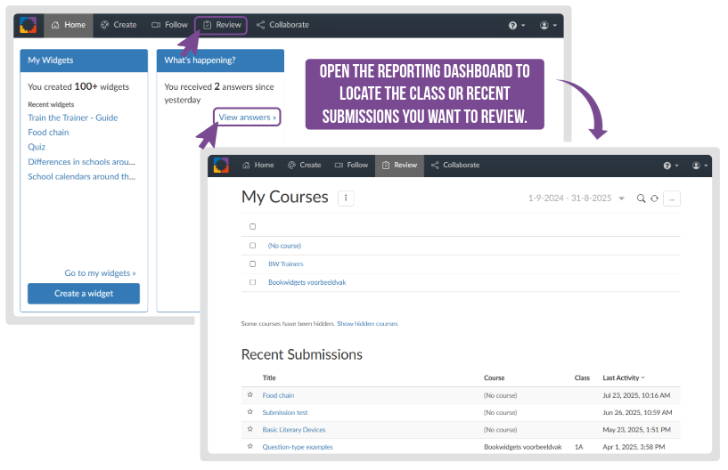Click Class column header
This screenshot has width=728, height=470.
click(582, 378)
